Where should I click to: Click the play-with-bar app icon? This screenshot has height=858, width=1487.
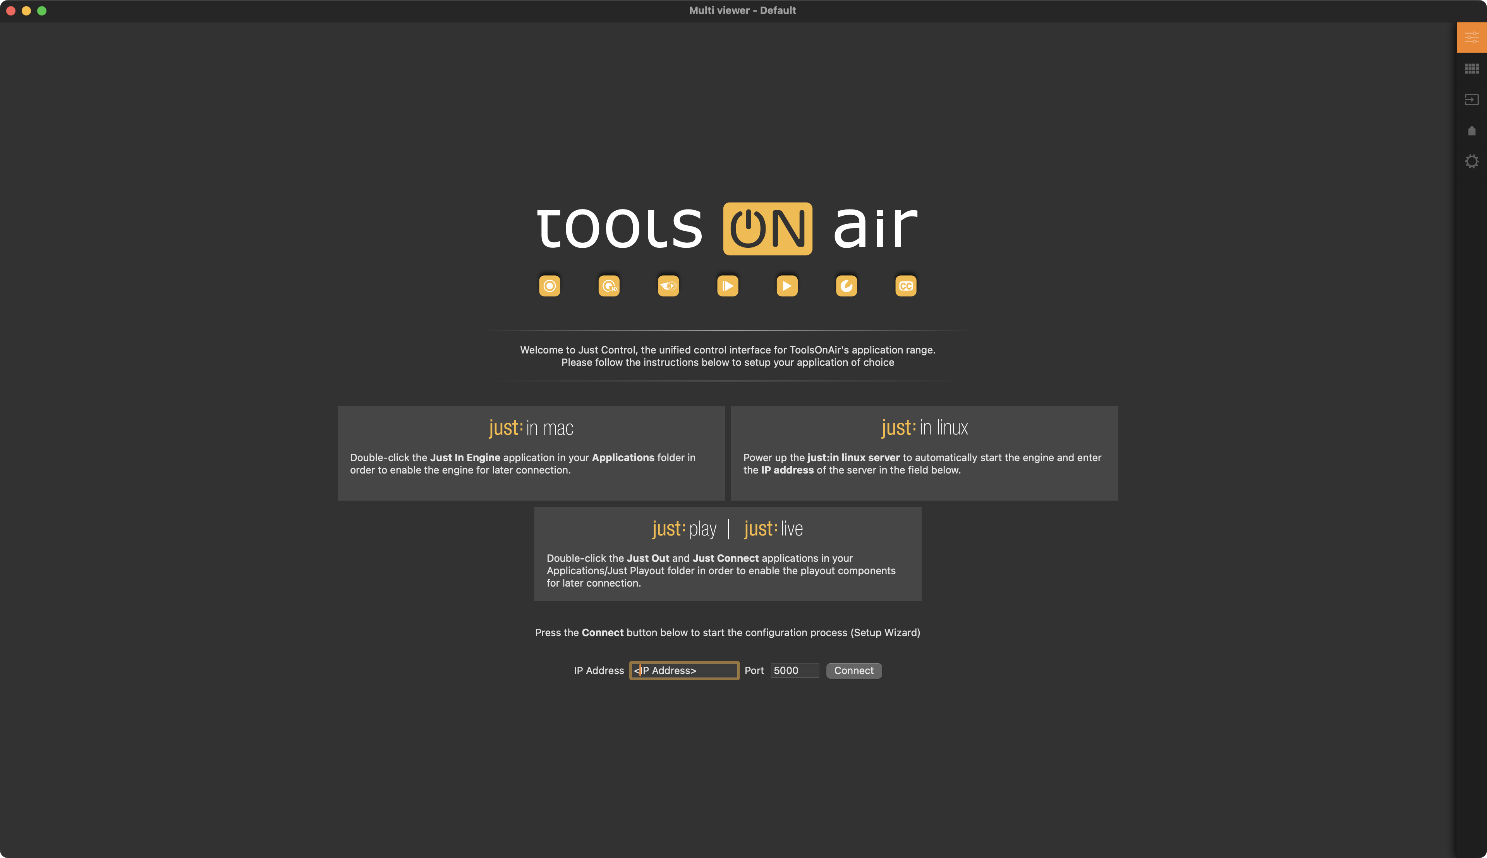[728, 286]
